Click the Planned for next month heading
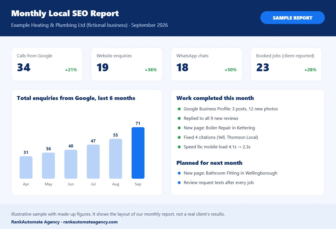336x229 pixels. (x=209, y=163)
